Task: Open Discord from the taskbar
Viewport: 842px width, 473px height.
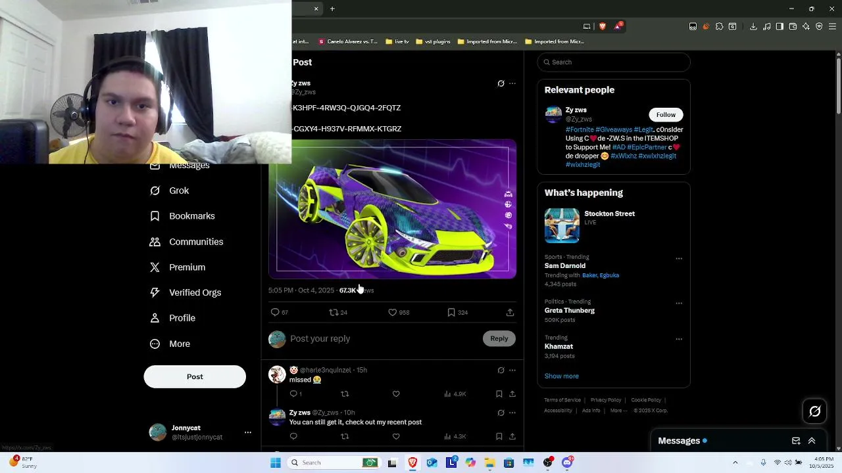Action: coord(567,462)
